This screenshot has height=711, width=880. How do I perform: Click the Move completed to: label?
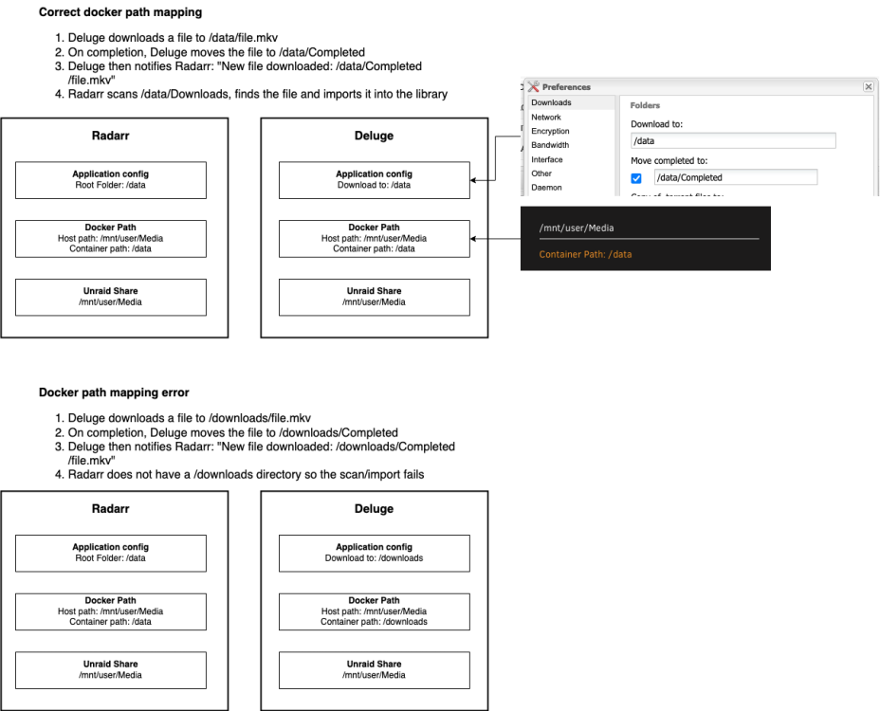[x=669, y=160]
